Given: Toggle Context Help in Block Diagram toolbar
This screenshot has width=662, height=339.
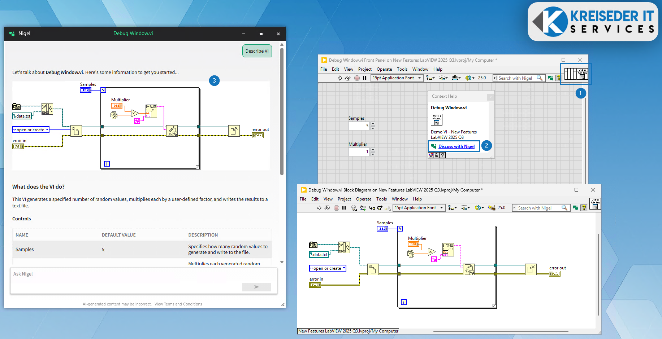Looking at the screenshot, I should pos(584,208).
